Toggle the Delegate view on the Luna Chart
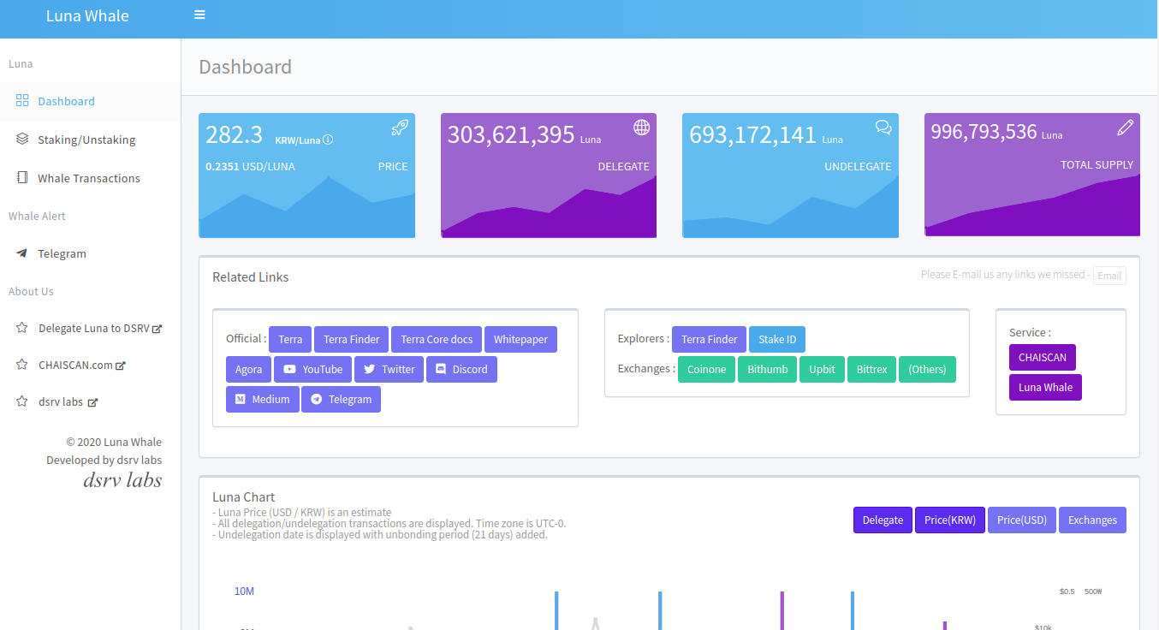1159x630 pixels. tap(883, 520)
